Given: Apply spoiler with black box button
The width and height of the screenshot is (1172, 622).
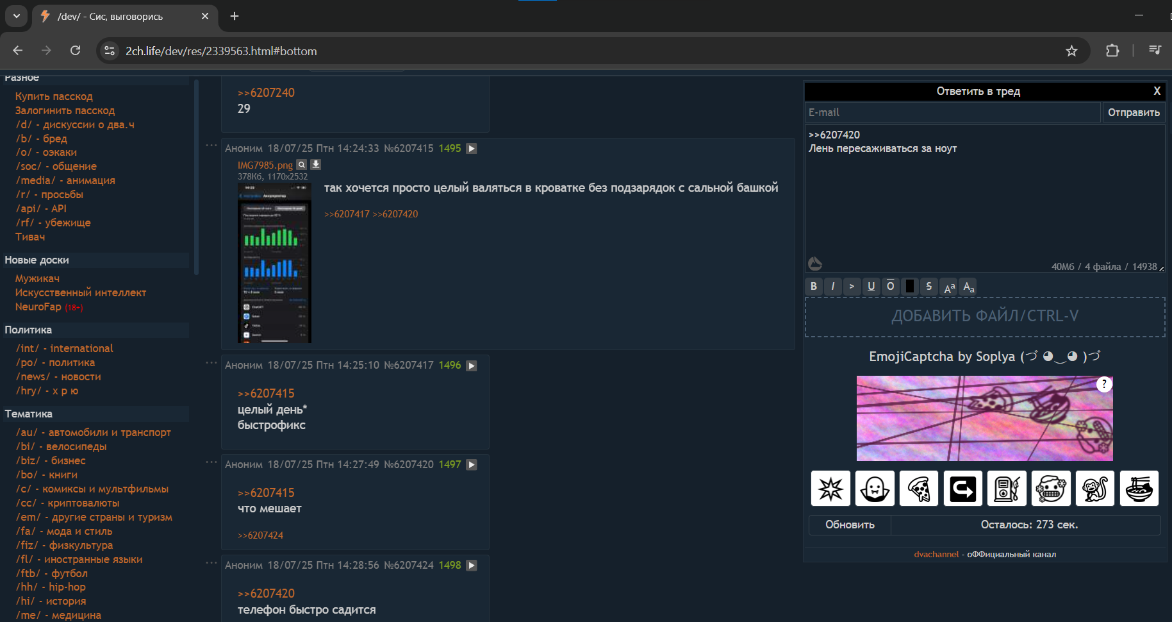Looking at the screenshot, I should point(910,287).
